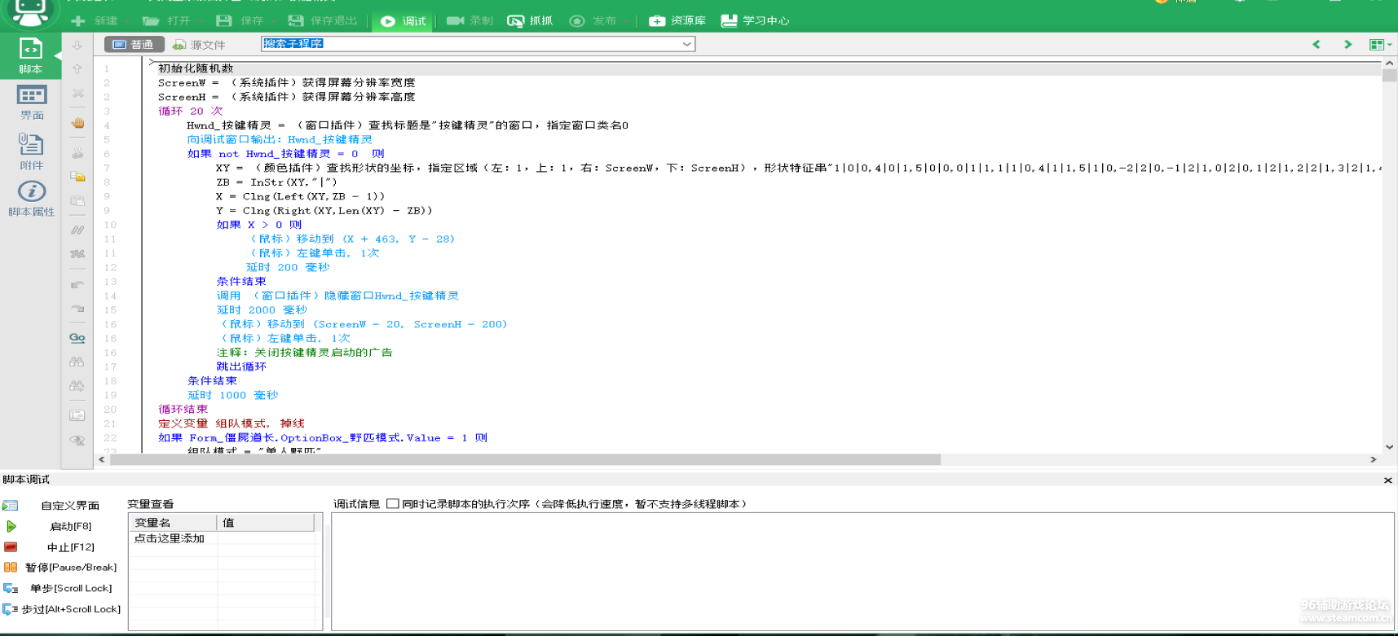Select the 普通 normal view tab

134,45
